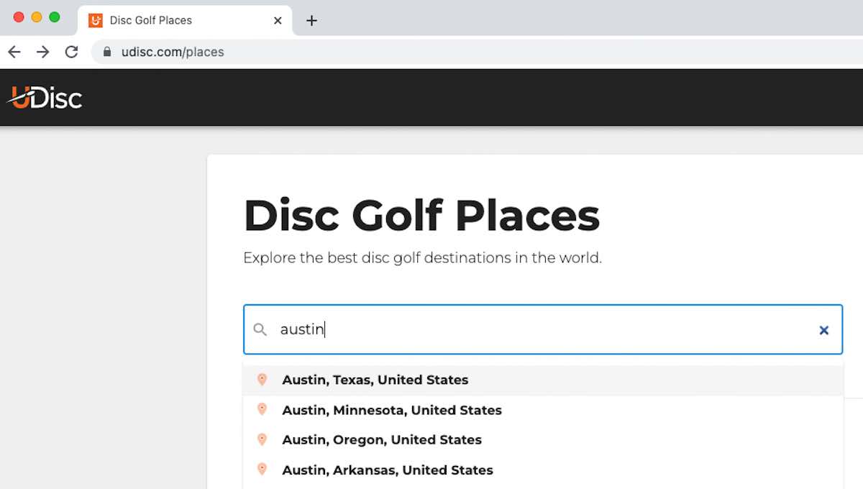
Task: Click the UDisc logo in header
Action: point(45,97)
